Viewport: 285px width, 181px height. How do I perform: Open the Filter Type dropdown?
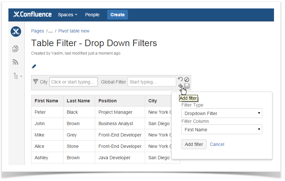point(222,113)
